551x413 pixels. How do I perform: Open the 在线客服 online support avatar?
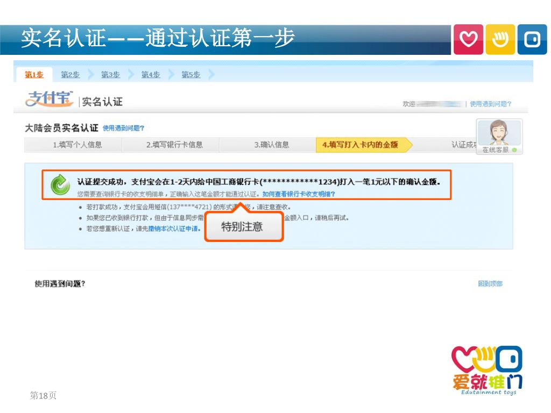pyautogui.click(x=499, y=136)
